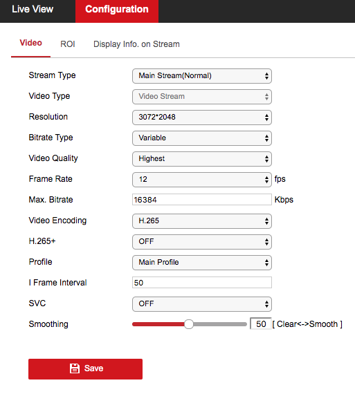Open the ROI tab
The width and height of the screenshot is (355, 403).
click(x=68, y=44)
